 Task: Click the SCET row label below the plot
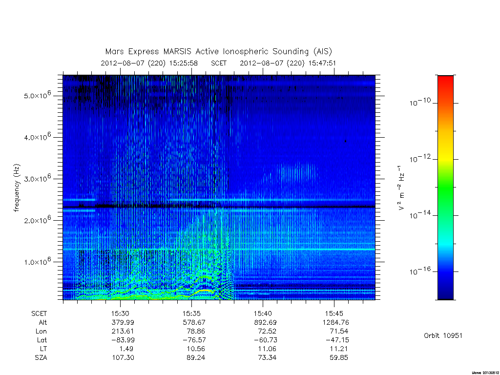[39, 314]
